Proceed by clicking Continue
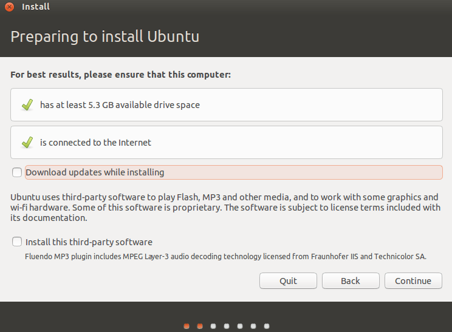 413,280
